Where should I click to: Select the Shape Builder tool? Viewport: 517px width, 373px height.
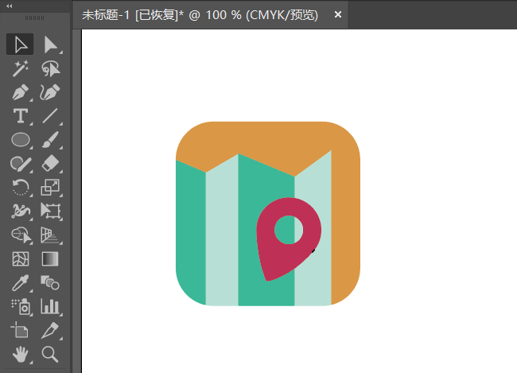20,235
